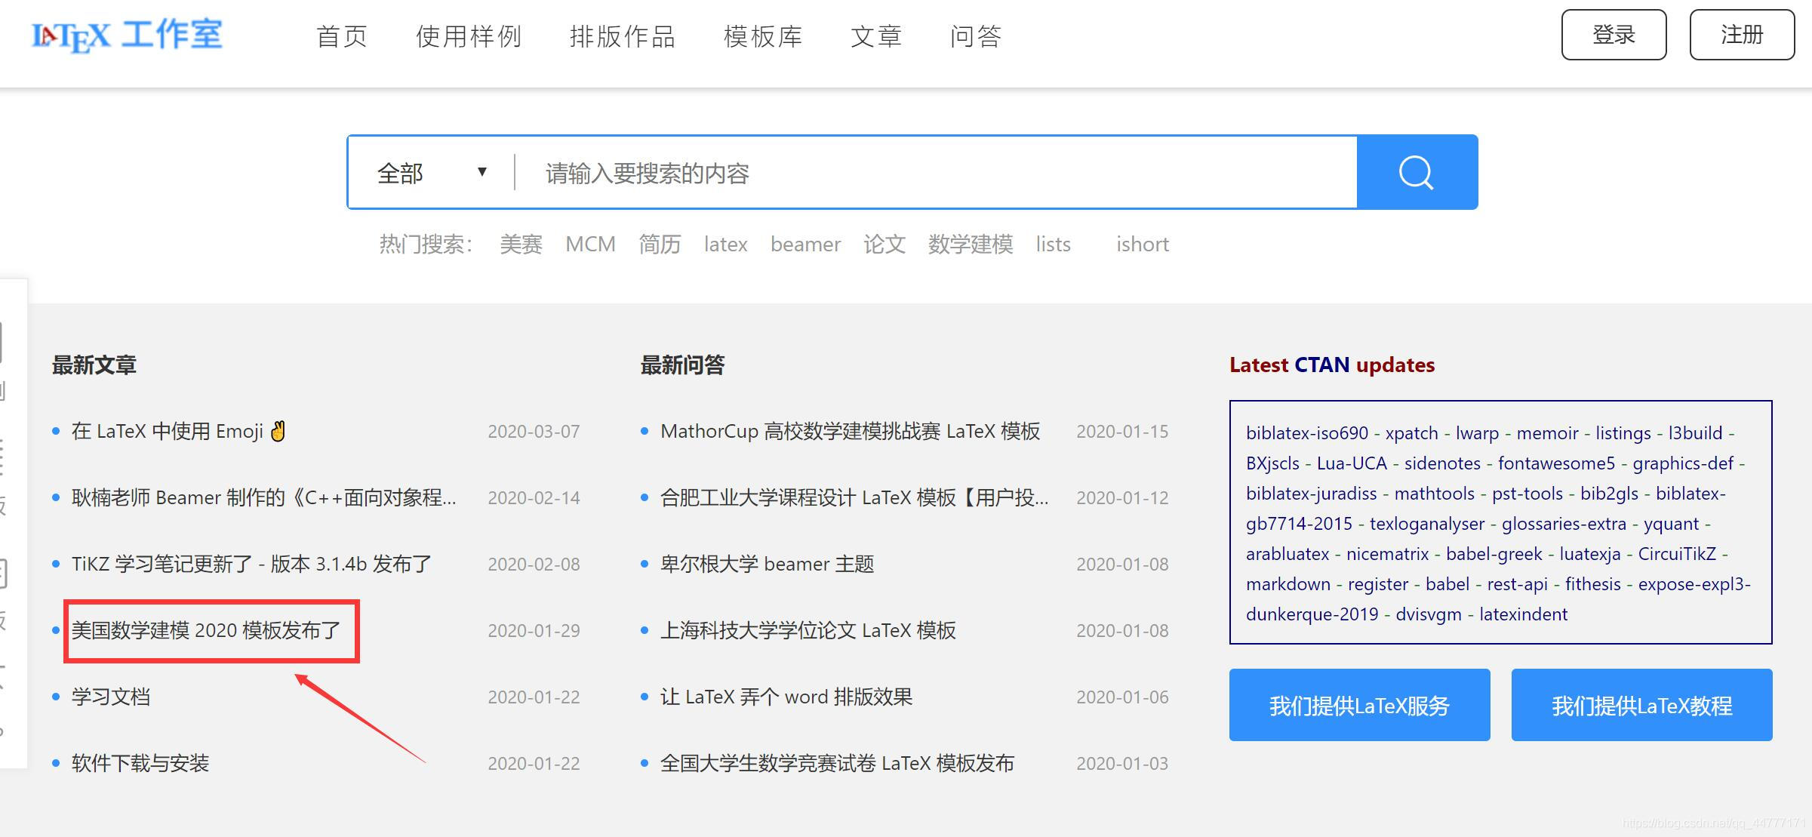Click the LaTeX 工作室 logo

click(127, 35)
